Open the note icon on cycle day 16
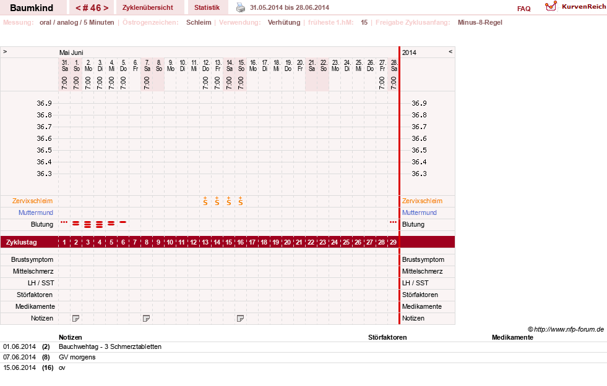 (x=241, y=319)
